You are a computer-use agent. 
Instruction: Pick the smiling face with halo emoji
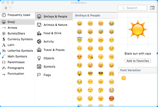click(x=80, y=40)
